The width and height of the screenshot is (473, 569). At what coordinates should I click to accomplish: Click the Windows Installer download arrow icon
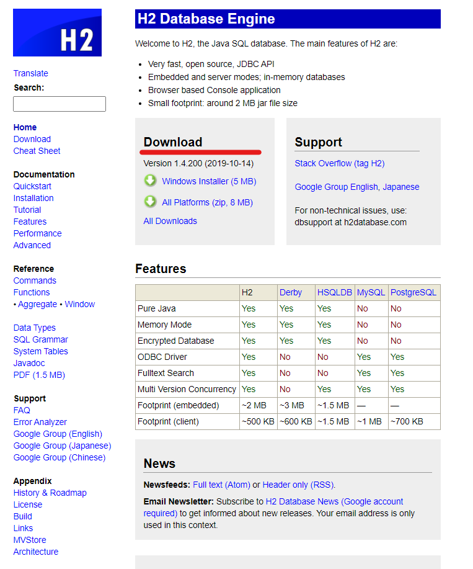[x=150, y=181]
